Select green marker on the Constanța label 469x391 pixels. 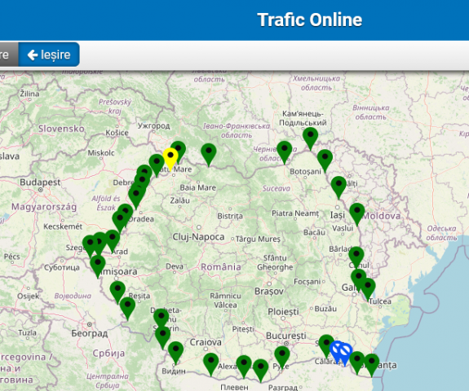click(372, 366)
